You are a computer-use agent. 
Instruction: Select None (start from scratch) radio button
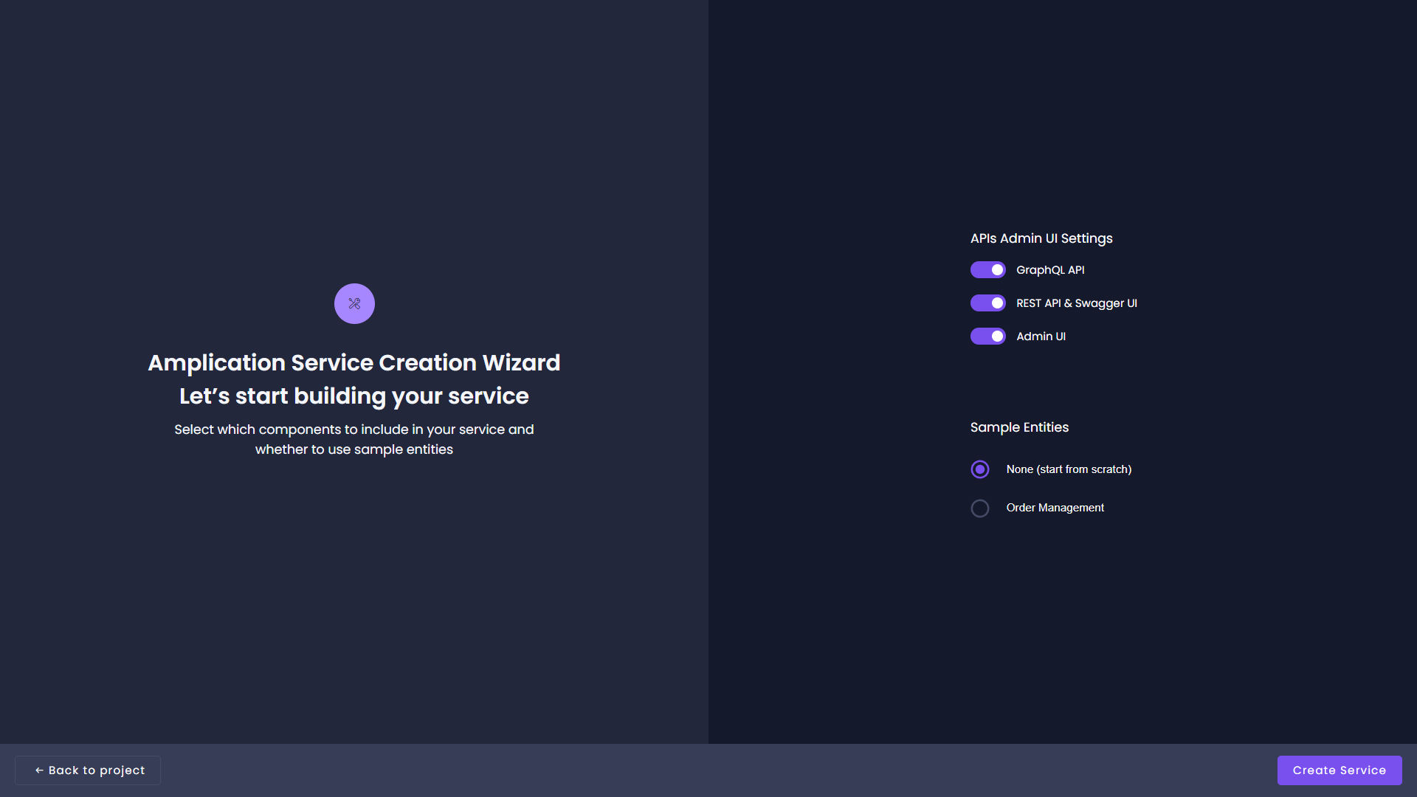[979, 469]
